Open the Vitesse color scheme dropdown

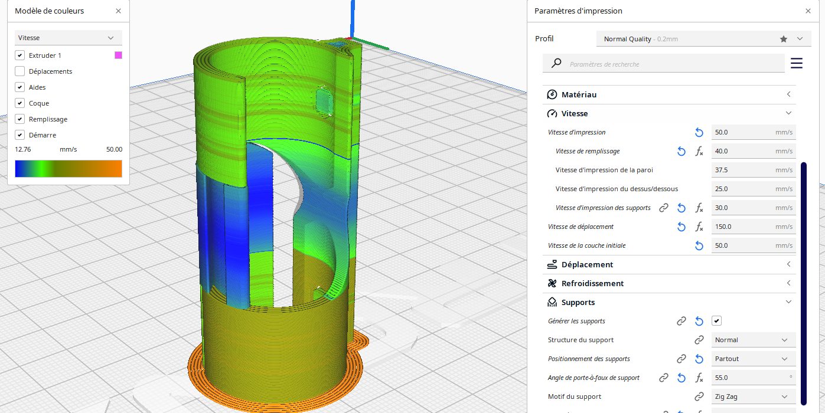[x=68, y=38]
